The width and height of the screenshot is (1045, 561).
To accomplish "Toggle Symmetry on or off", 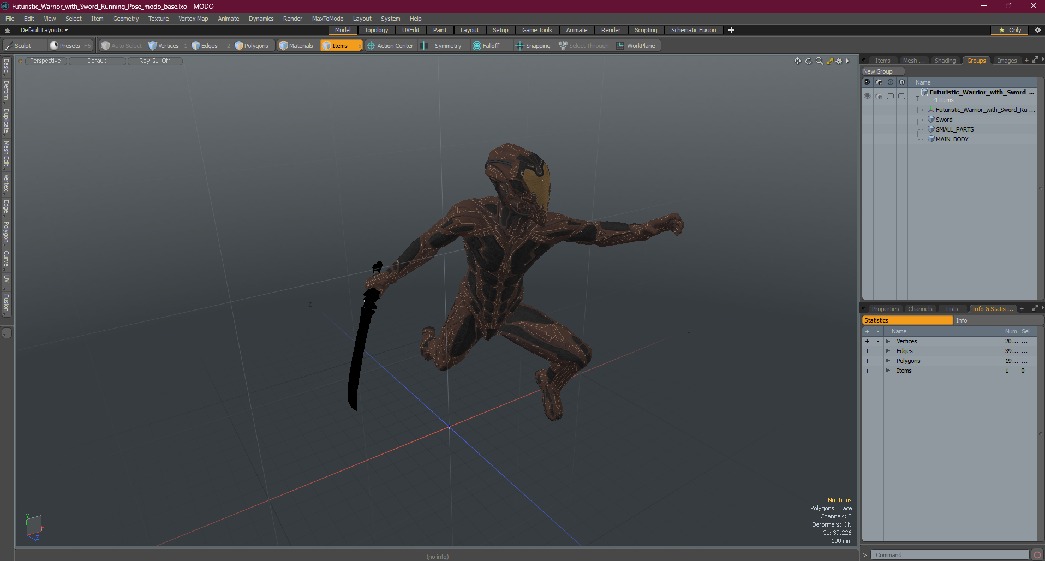I will point(442,46).
